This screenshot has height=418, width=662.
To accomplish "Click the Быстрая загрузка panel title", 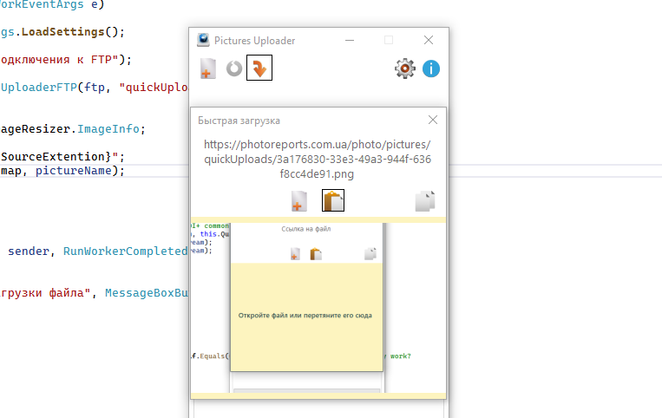I will click(239, 121).
